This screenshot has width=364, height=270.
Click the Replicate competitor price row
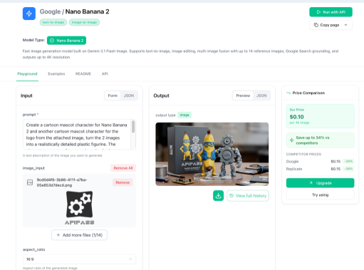click(320, 169)
